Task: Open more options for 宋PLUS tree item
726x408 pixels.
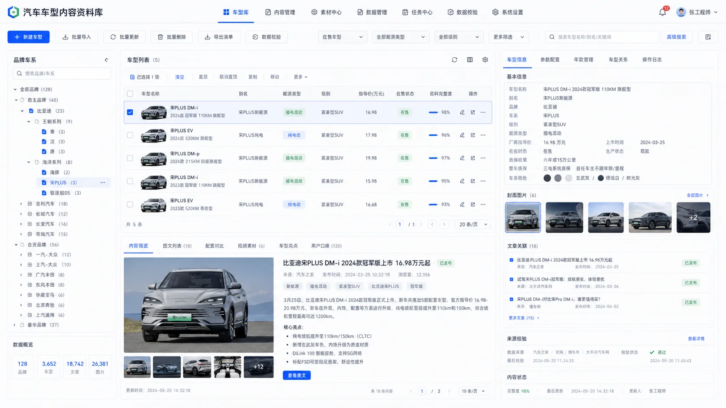Action: [102, 183]
